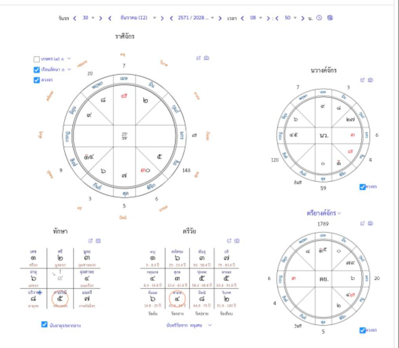
Task: Click the 0 - 8.4 ปี age range cell
Action: click(x=152, y=265)
